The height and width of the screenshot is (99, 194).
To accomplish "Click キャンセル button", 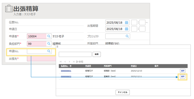I will [x=123, y=92].
